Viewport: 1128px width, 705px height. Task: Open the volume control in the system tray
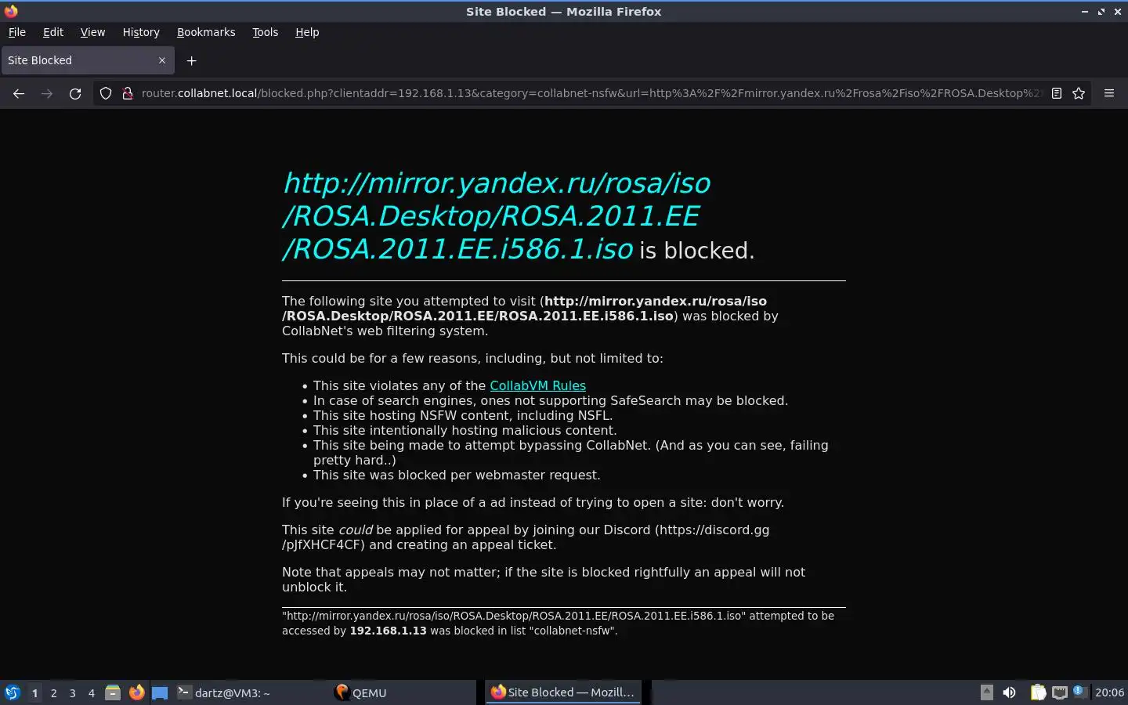click(x=1010, y=692)
